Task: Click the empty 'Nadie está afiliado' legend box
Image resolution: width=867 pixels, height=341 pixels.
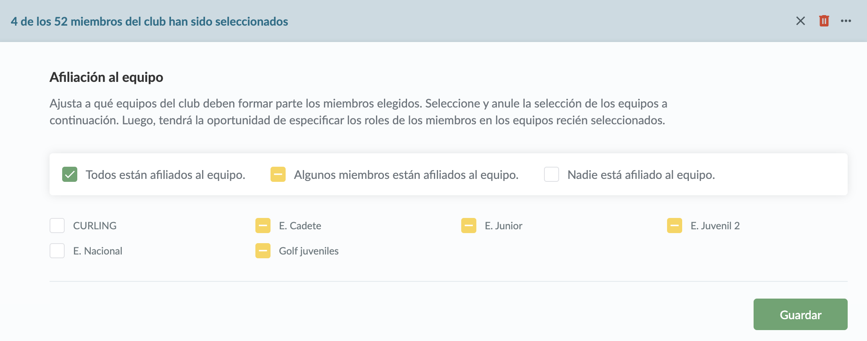Action: tap(552, 174)
